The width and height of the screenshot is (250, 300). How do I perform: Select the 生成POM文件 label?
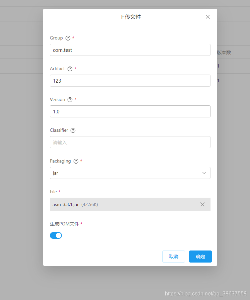(x=65, y=224)
